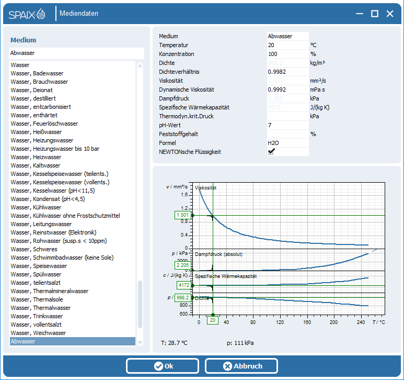Select Wasser, Kondensat (pH<4,5)
This screenshot has height=380, width=404.
(x=73, y=199)
